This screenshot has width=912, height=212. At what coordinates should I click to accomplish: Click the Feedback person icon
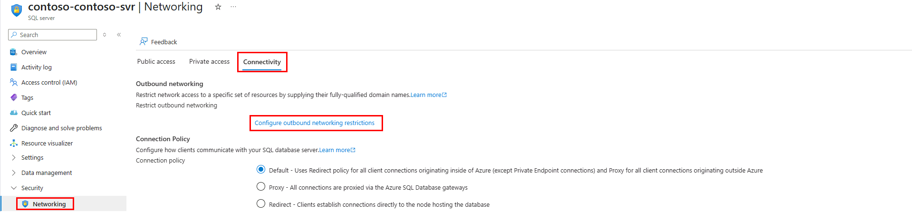pos(143,42)
